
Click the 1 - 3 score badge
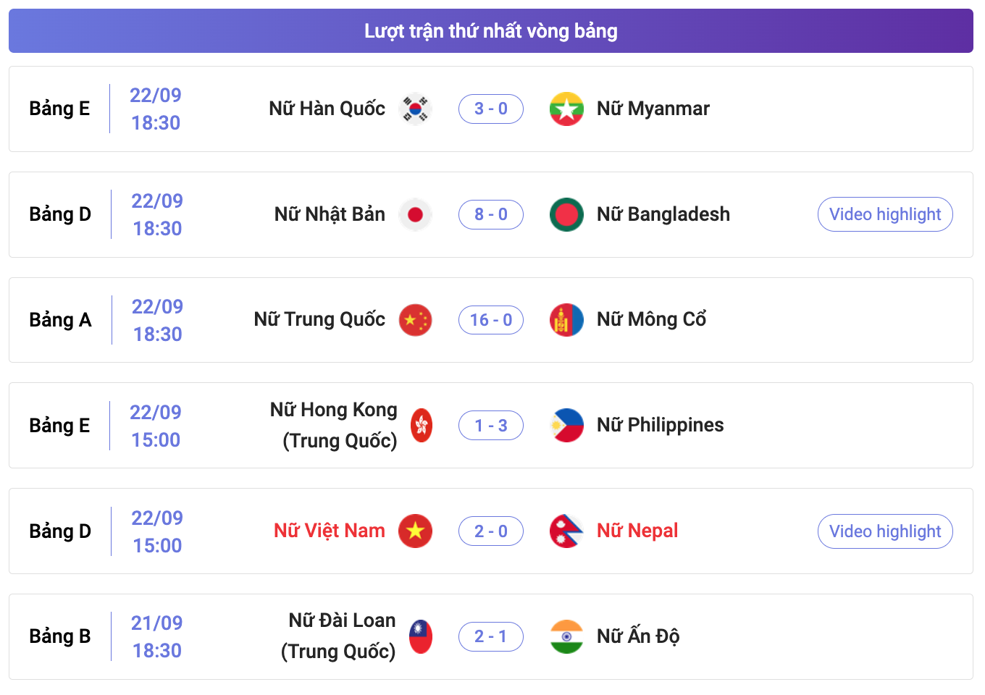(491, 426)
